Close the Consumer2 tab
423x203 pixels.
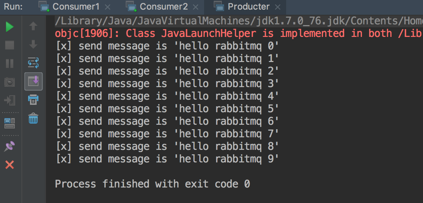coord(196,7)
